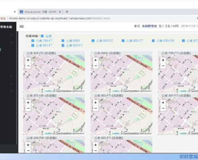Uncheck the 全選 select-all checkbox
Screen dimensions: 198x160
42,36
